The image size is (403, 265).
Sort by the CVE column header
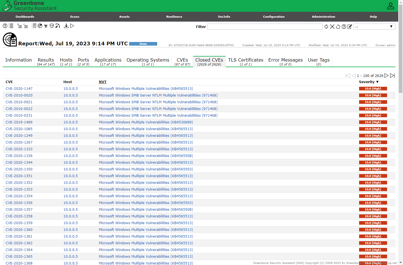pyautogui.click(x=9, y=82)
